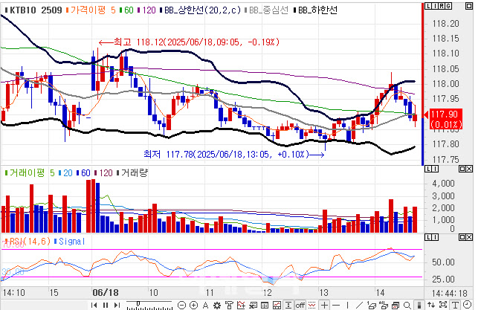Open the magnifying glass search tool

pyautogui.click(x=407, y=305)
